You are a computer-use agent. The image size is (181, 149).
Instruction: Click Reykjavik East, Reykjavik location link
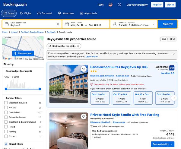tap(102, 76)
